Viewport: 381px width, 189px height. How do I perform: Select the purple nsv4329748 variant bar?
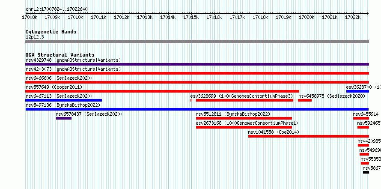coord(197,64)
